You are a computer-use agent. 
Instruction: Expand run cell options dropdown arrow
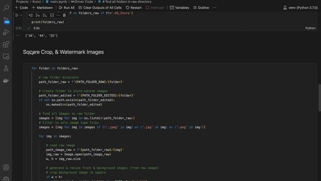(21, 15)
